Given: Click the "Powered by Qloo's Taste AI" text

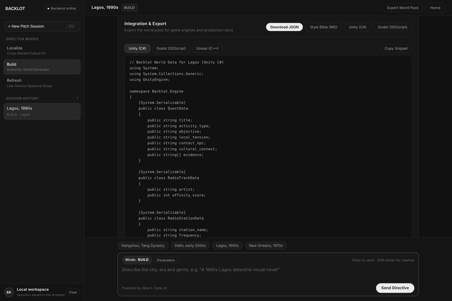Looking at the screenshot, I should point(144,288).
